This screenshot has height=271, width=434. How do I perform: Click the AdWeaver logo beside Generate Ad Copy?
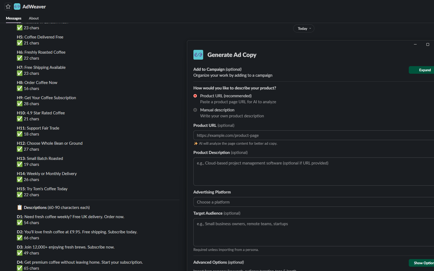click(198, 54)
